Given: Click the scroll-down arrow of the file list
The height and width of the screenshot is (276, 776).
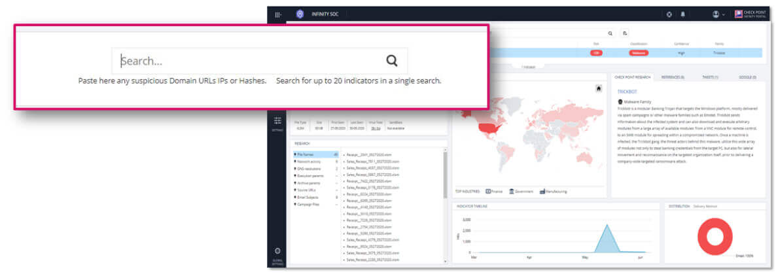Looking at the screenshot, I should point(444,260).
